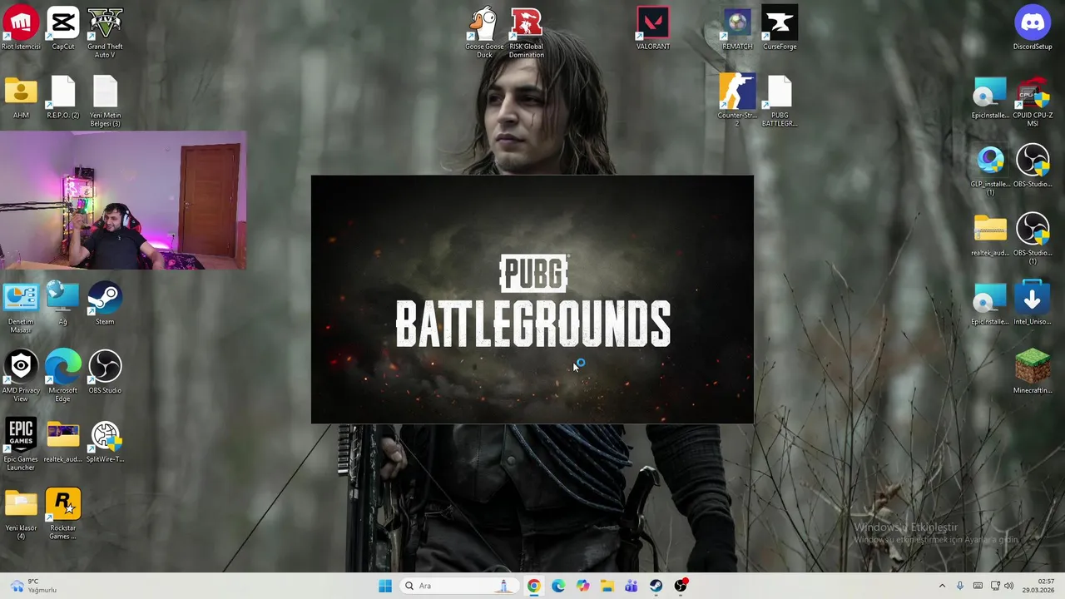Image resolution: width=1065 pixels, height=599 pixels.
Task: Open the touch keyboard tray icon
Action: pos(978,586)
